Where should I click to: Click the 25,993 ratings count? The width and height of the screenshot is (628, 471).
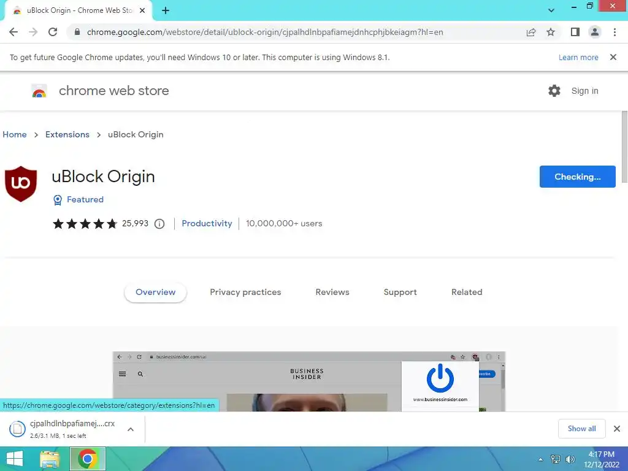pyautogui.click(x=135, y=223)
